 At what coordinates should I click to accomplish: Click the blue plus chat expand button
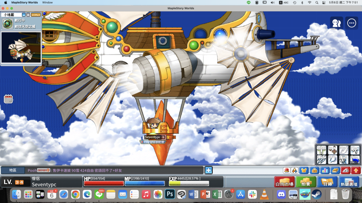(x=209, y=170)
